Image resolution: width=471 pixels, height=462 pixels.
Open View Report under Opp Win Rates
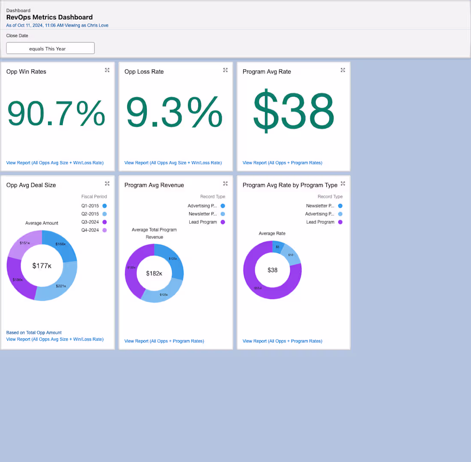point(54,162)
